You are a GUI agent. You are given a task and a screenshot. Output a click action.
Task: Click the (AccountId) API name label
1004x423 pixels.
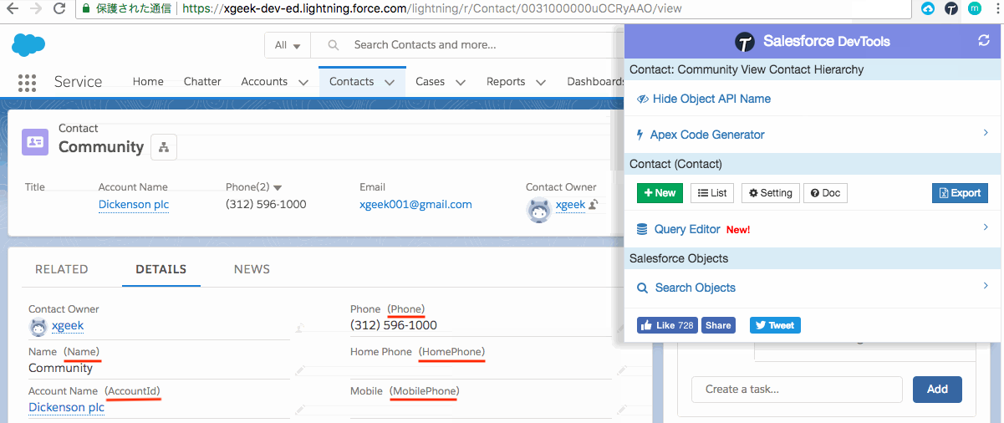coord(132,391)
